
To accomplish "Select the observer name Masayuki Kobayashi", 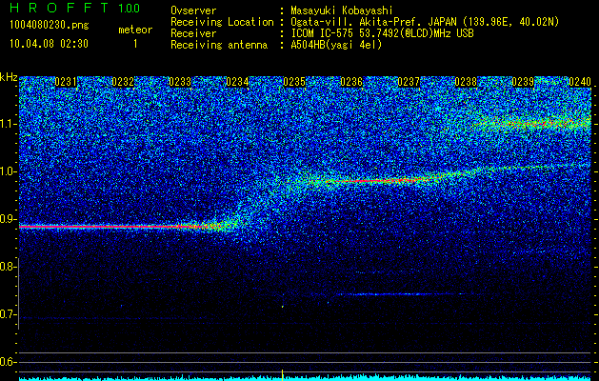I will (x=342, y=10).
